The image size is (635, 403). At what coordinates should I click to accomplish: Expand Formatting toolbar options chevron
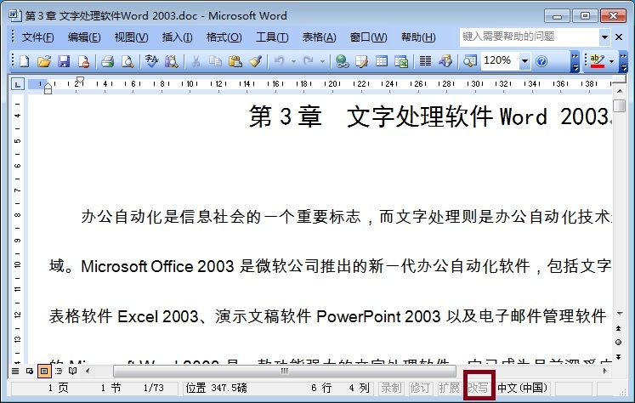(x=624, y=61)
